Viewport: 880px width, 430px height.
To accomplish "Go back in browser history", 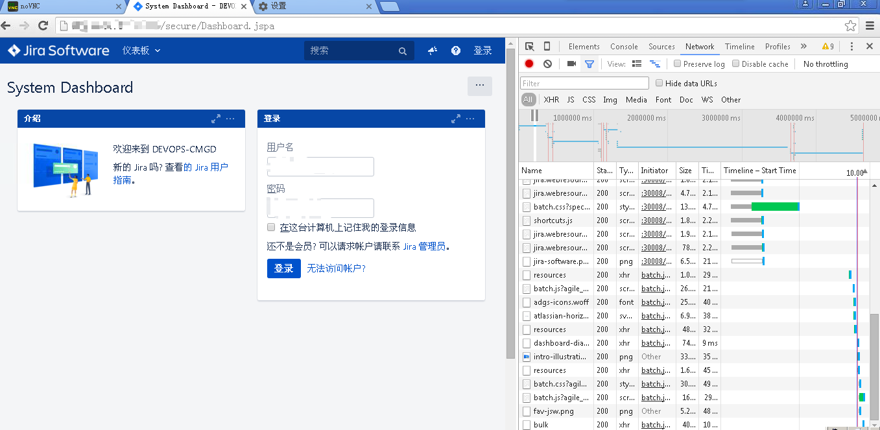I will 6,26.
